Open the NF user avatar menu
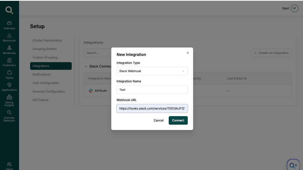The image size is (303, 170). pos(294,8)
